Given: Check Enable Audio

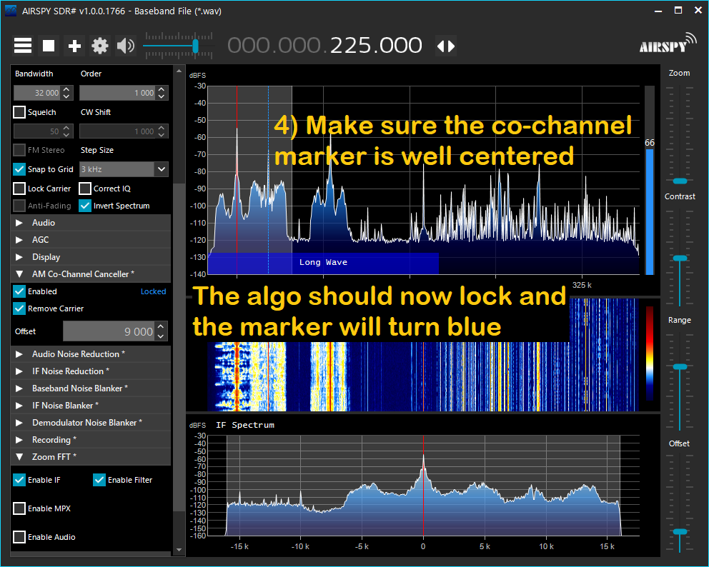Looking at the screenshot, I should click(x=19, y=537).
